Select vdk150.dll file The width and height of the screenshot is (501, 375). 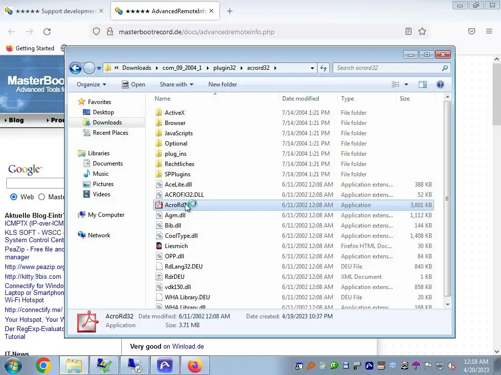coord(178,287)
